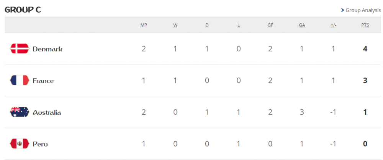
Task: Click the +/- goal difference header
Action: 333,25
